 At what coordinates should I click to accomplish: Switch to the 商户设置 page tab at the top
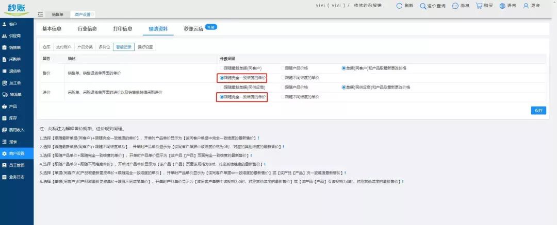[83, 14]
